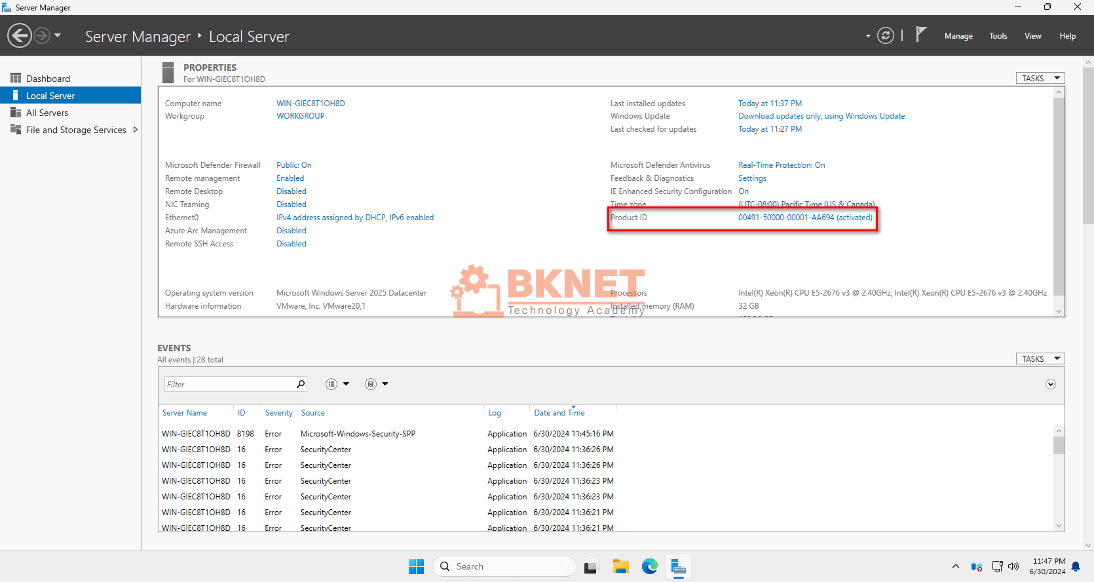Click the volume speaker tray icon
The height and width of the screenshot is (582, 1094).
click(x=1013, y=566)
